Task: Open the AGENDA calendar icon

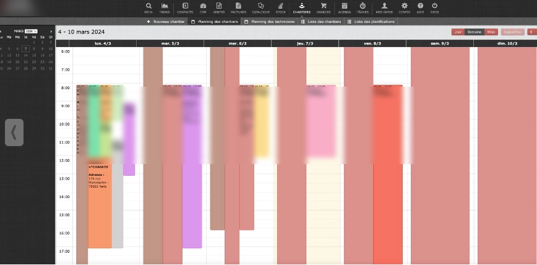Action: pos(345,8)
